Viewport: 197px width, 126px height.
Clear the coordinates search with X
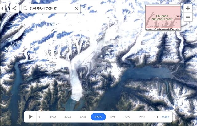[x=76, y=8]
